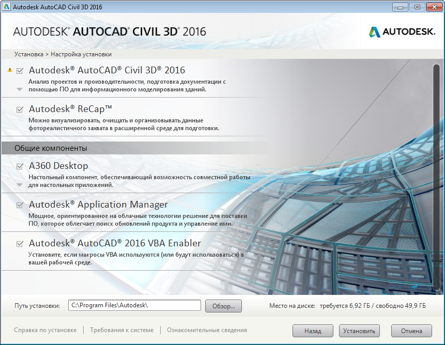The height and width of the screenshot is (345, 445).
Task: Toggle the Autodesk ReCap checkbox
Action: point(20,109)
